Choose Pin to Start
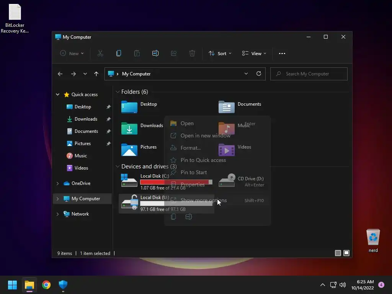The width and height of the screenshot is (392, 294). (217, 172)
